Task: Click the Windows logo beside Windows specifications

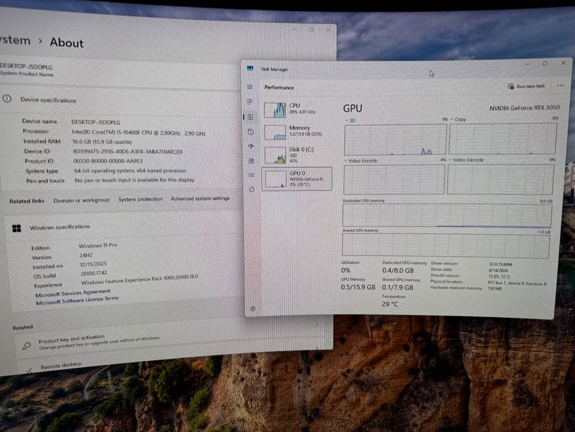Action: 17,228
